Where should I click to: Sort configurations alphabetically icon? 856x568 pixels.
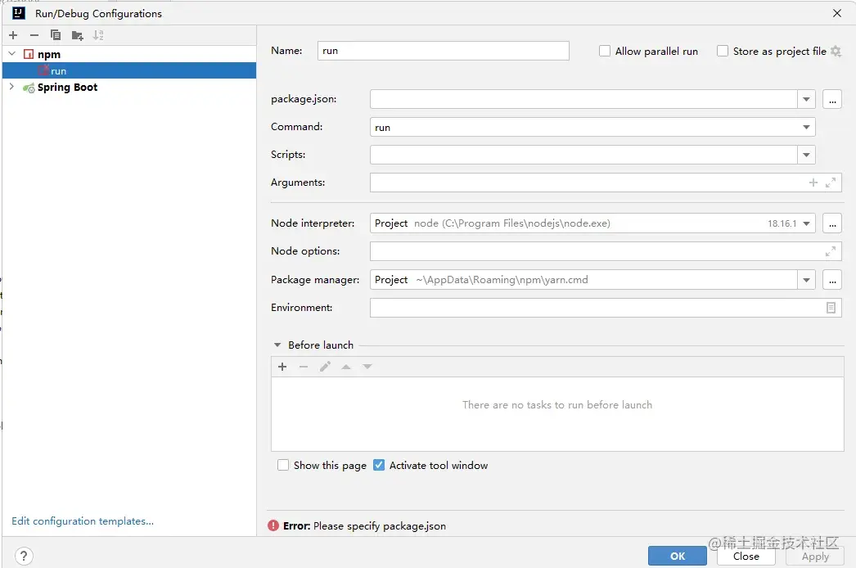coord(98,35)
